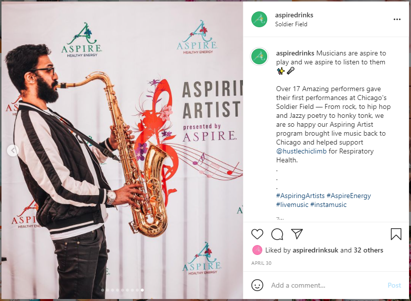Go to previous photo with left arrow
This screenshot has height=301, width=411.
pos(12,150)
